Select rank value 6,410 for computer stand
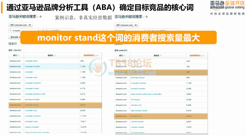The image size is (246, 135). click(x=83, y=105)
